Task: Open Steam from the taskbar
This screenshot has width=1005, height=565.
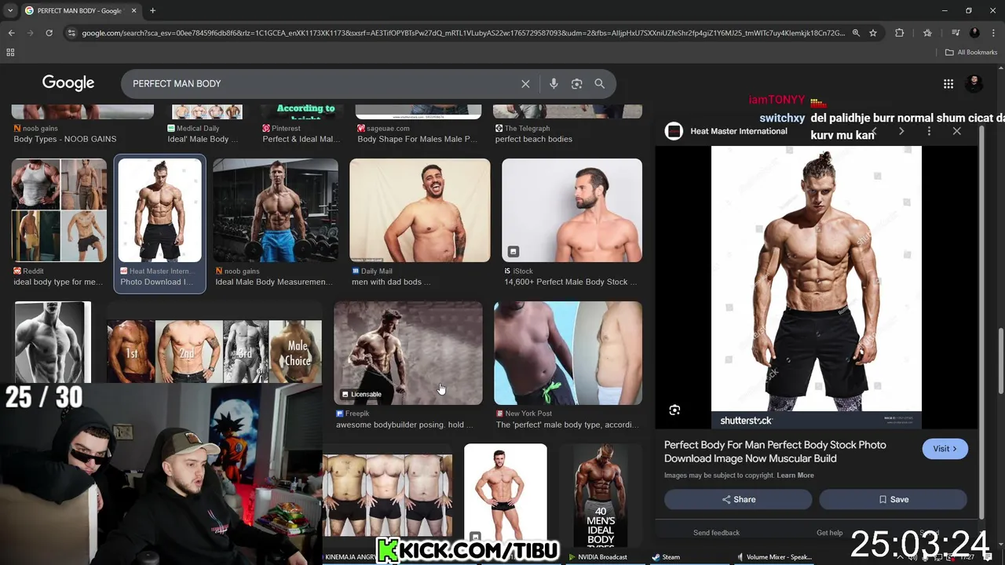Action: click(666, 557)
